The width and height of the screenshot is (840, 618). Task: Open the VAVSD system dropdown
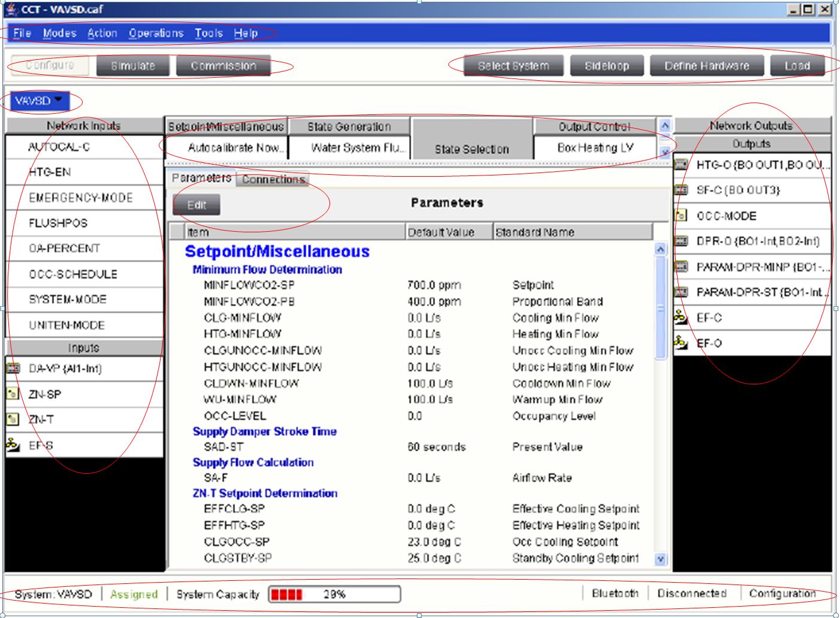click(40, 101)
